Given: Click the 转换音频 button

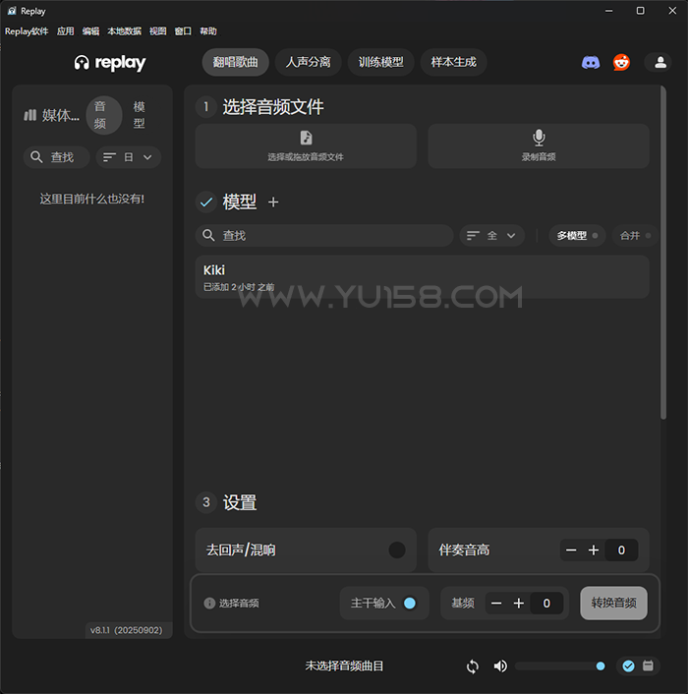Looking at the screenshot, I should [x=613, y=603].
